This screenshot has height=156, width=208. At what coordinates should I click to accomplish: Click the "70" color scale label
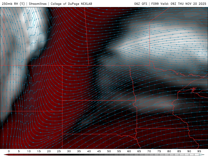coord(149,151)
